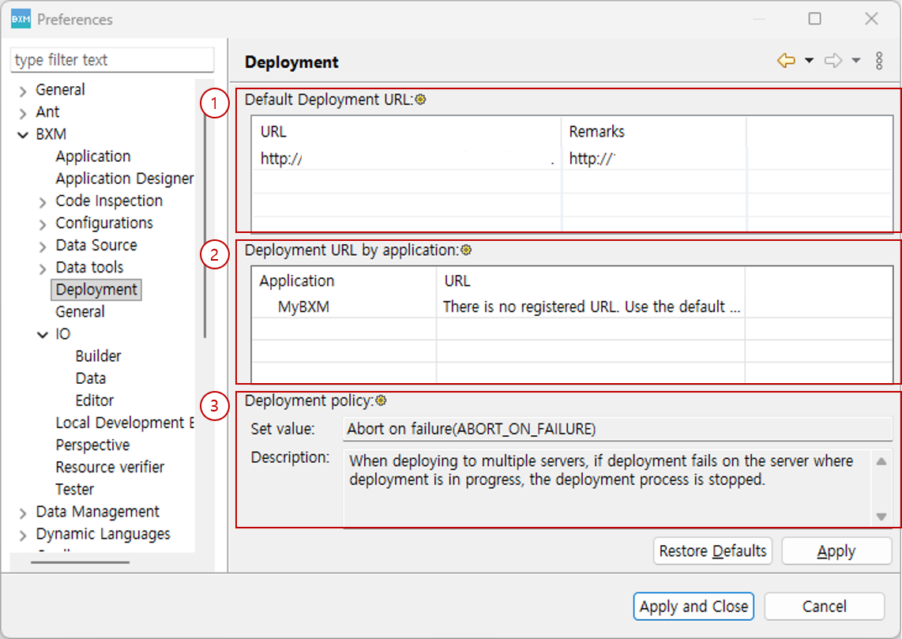Click the Apply and Close button
The image size is (902, 639).
tap(693, 607)
